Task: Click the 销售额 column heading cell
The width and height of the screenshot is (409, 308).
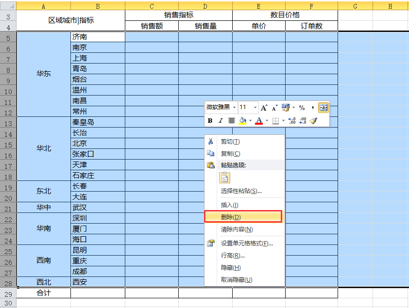Action: tap(152, 26)
